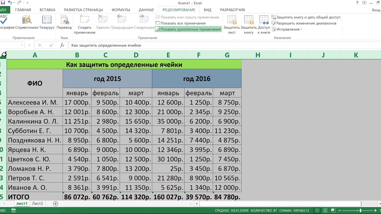Screen dimensions: 381x214
Task: Select the cell with 25р.
Action: [168, 169]
